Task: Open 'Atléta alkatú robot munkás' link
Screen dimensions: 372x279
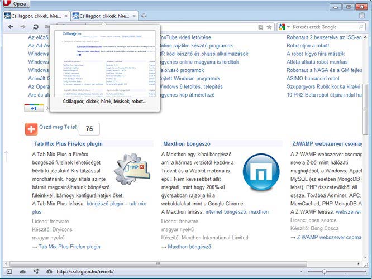Action: 317,62
